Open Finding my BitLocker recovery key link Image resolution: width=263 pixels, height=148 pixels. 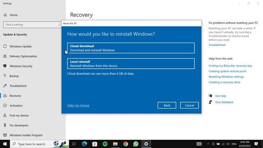[230, 66]
